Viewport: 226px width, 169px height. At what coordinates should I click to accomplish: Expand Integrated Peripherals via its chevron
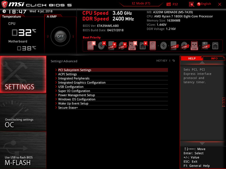[56, 78]
